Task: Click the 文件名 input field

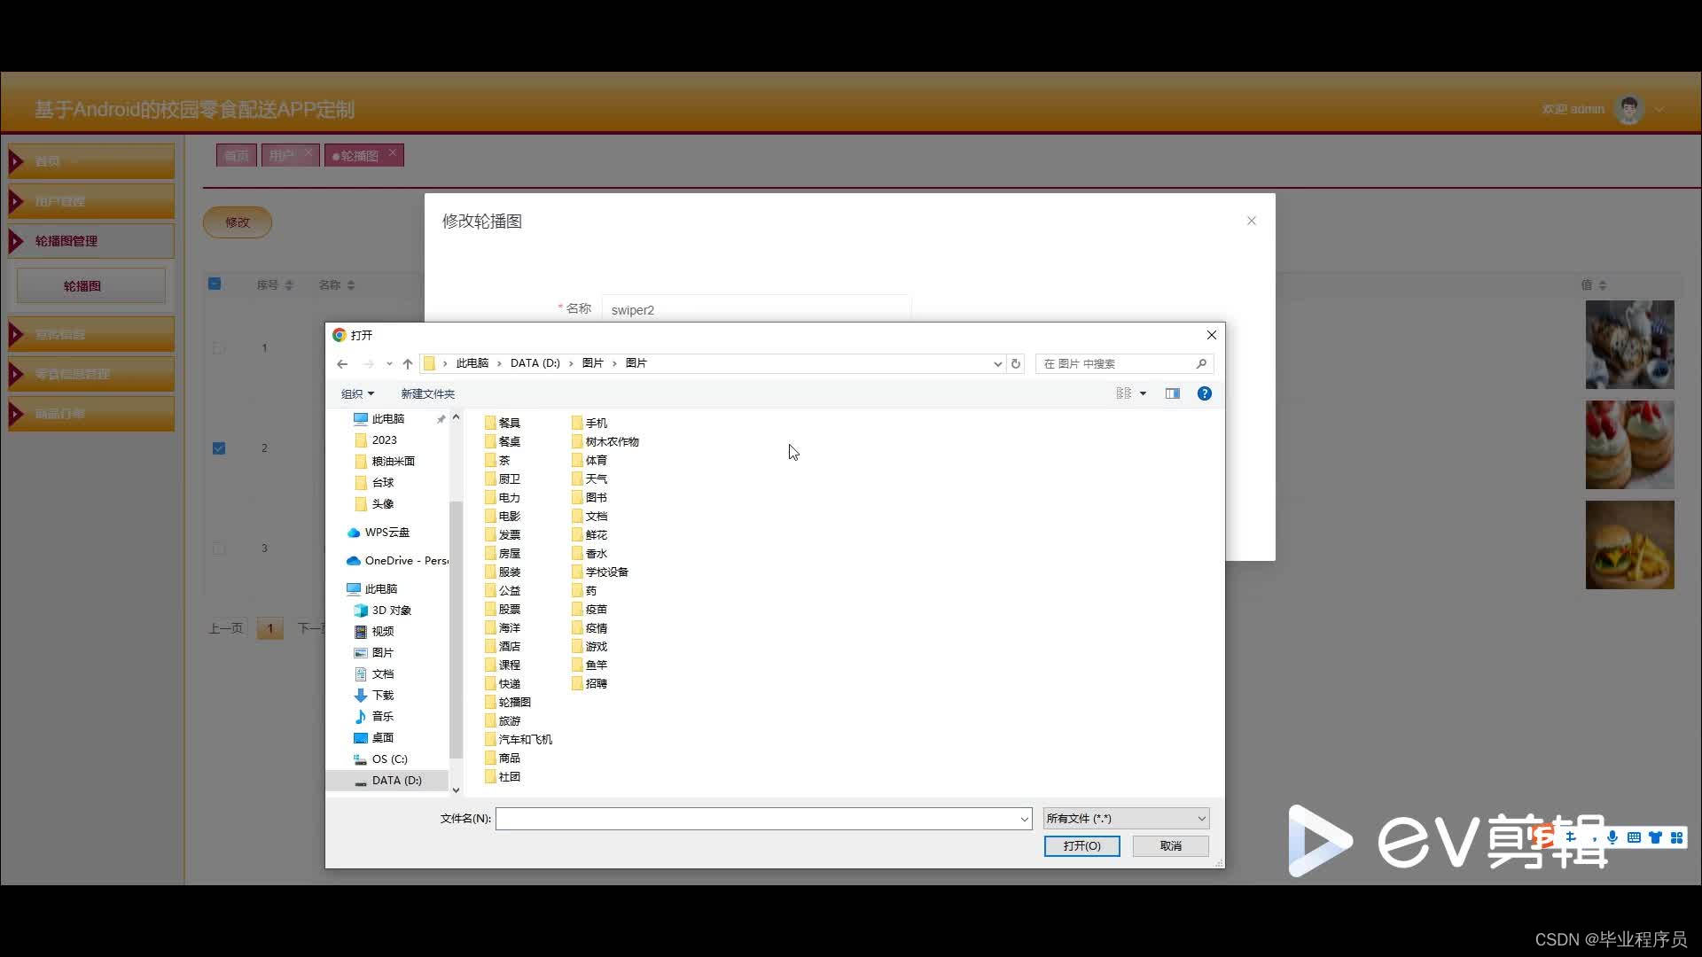Action: tap(758, 819)
